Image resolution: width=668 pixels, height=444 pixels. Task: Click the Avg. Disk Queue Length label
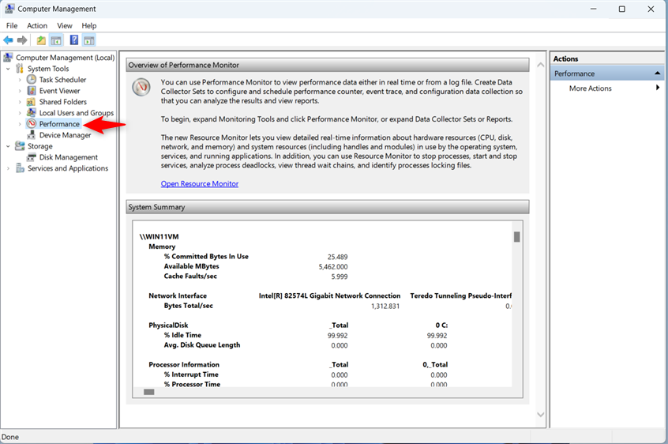[x=202, y=345]
